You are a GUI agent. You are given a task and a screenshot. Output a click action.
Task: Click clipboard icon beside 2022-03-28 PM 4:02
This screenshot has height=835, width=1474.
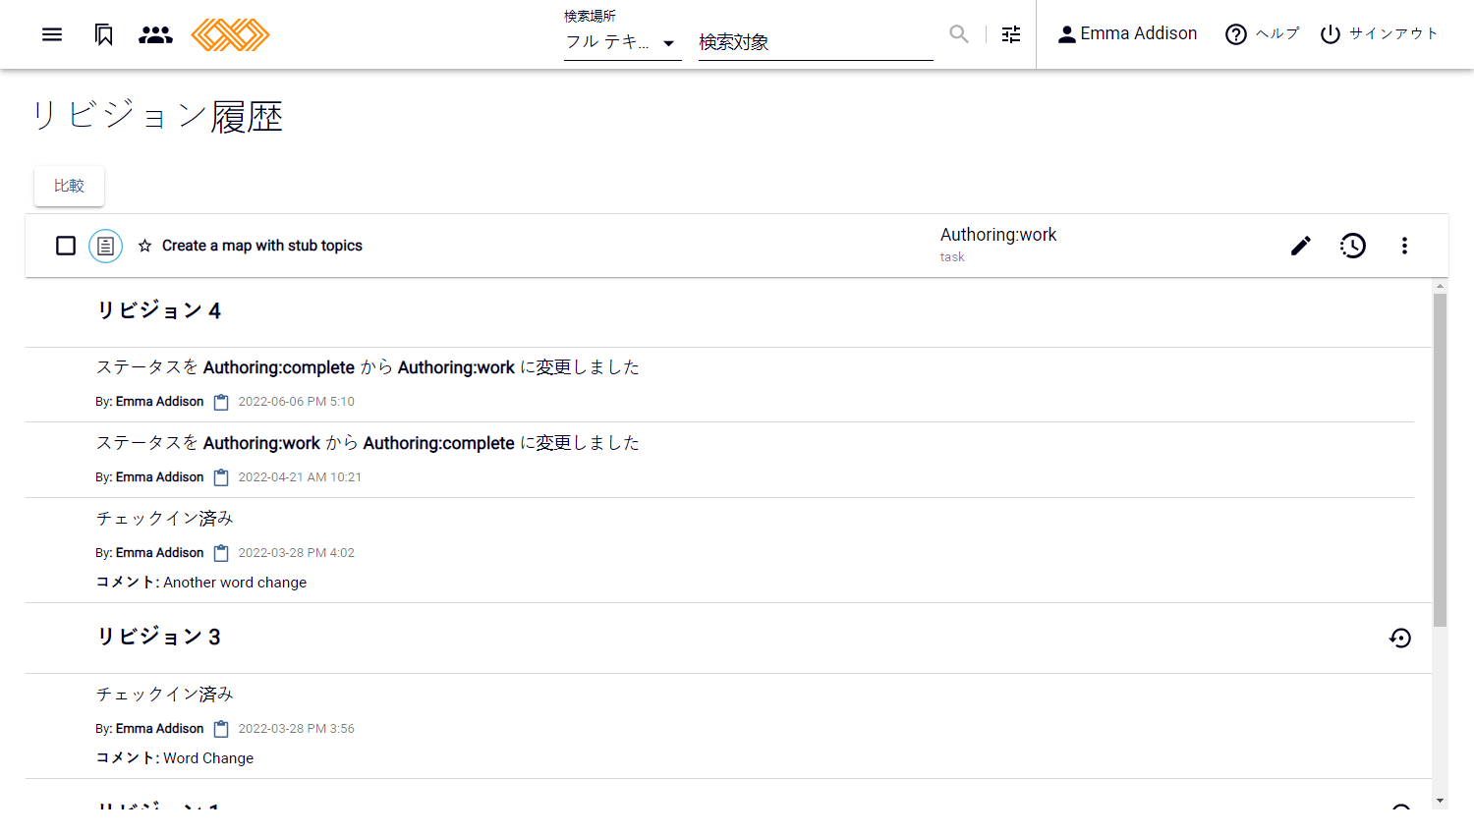[x=221, y=553]
